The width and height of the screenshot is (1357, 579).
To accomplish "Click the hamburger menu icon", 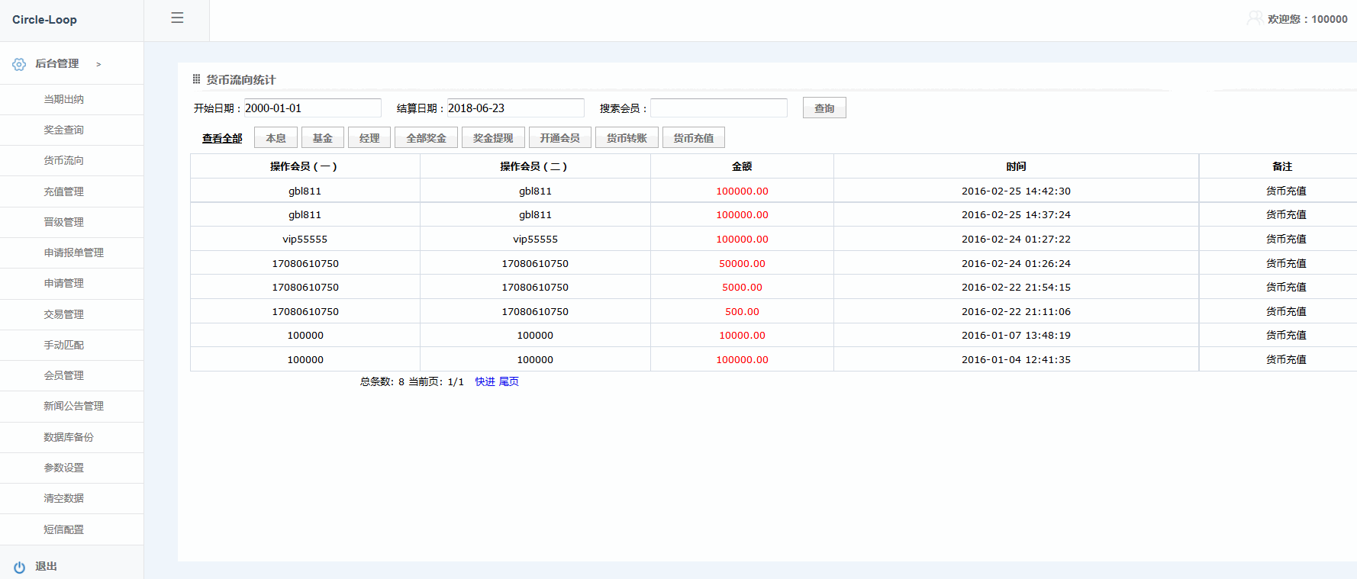I will [177, 18].
